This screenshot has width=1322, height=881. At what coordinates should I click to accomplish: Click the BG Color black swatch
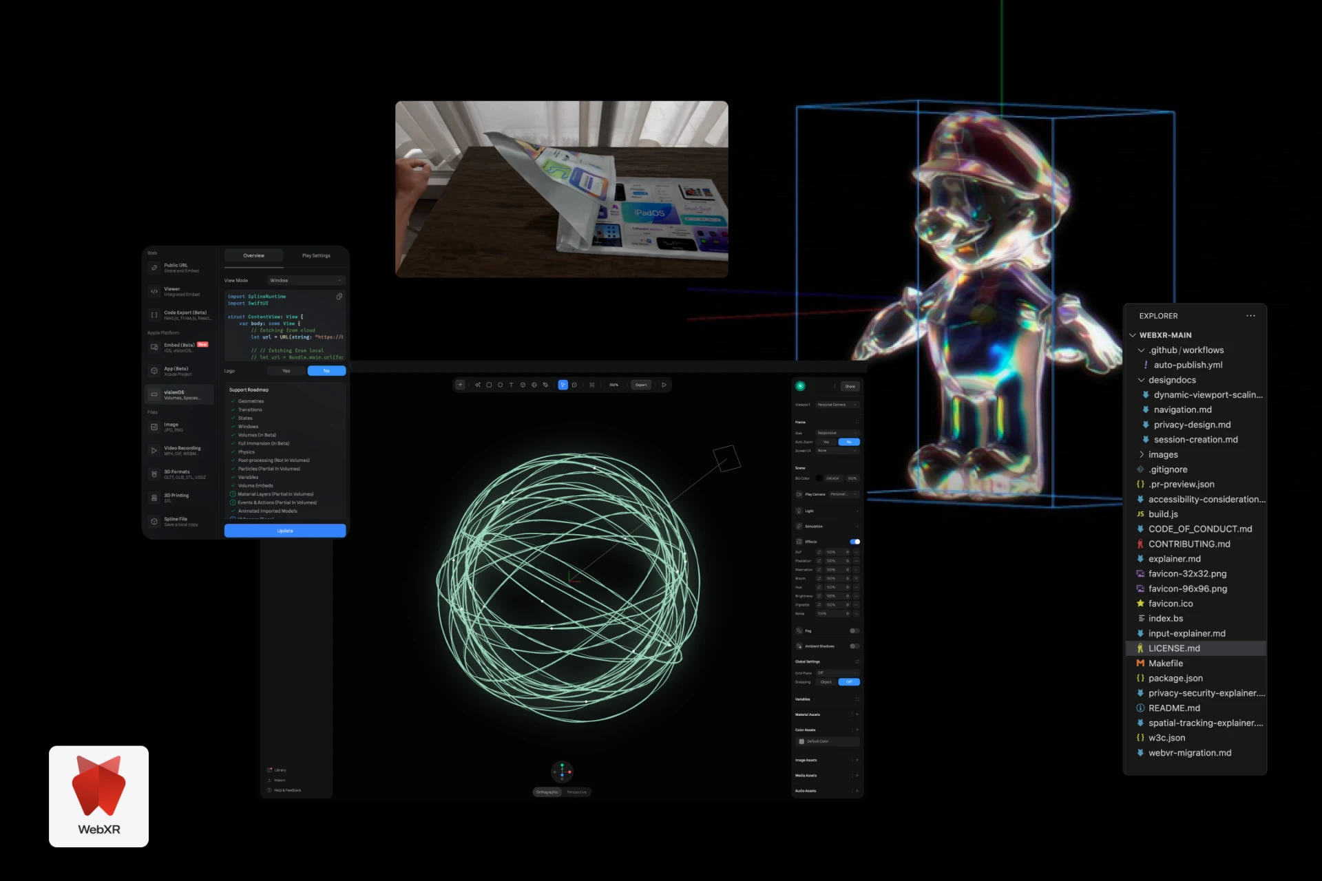pos(819,478)
